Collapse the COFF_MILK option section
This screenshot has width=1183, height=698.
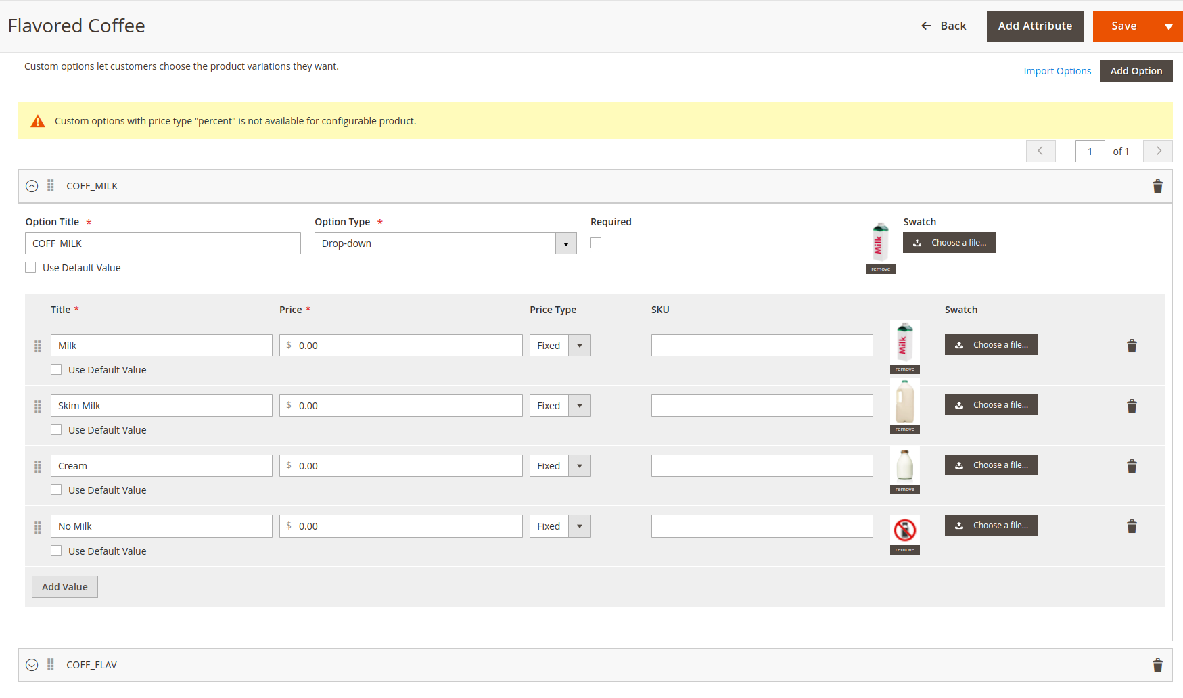32,186
